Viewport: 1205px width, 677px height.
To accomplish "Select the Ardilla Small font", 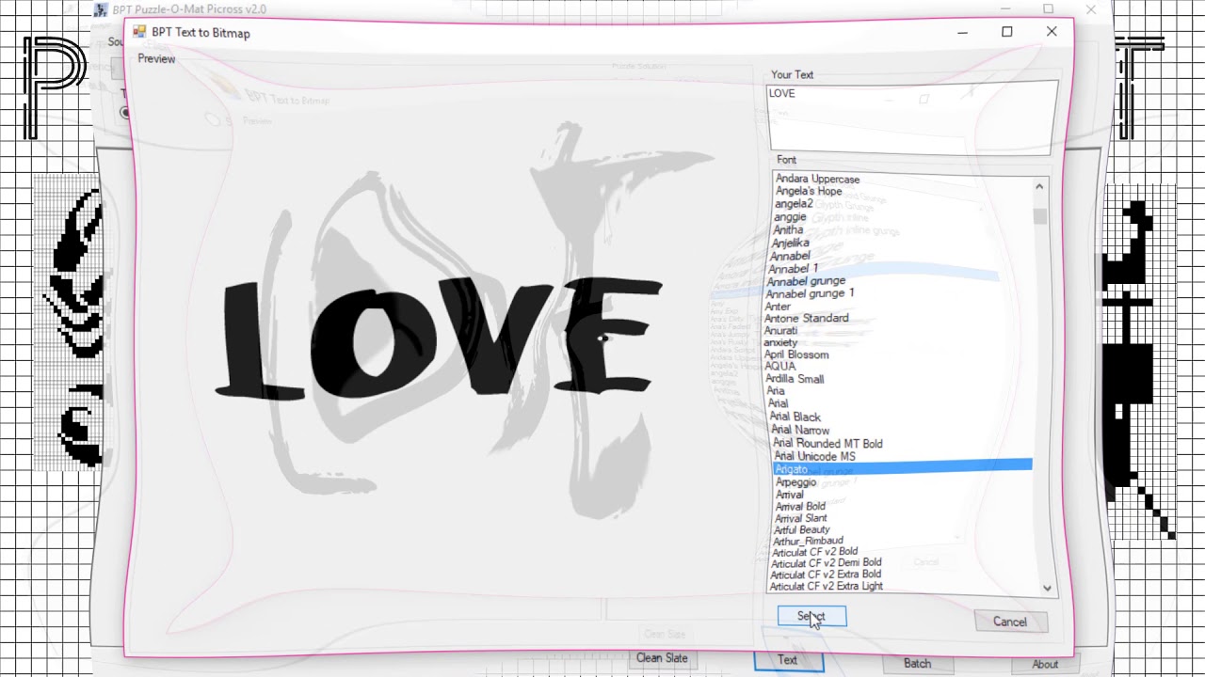I will click(x=795, y=379).
